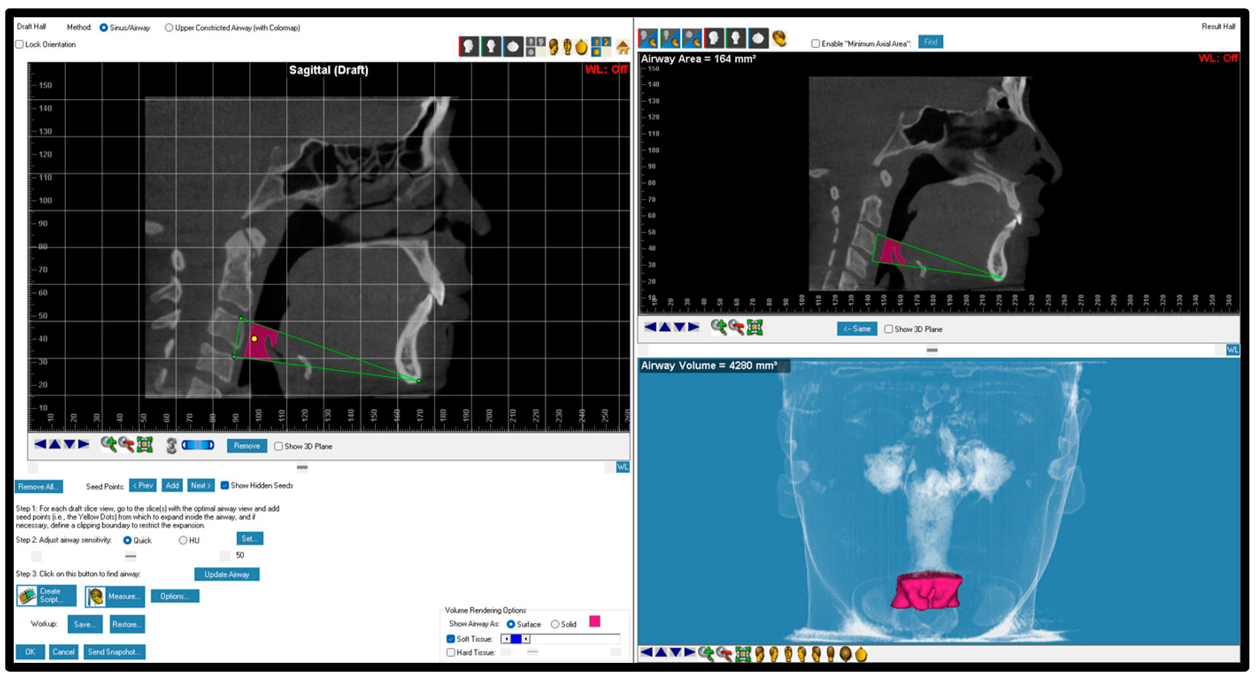1256x677 pixels.
Task: Click the pink airway color swatch
Action: [x=594, y=621]
